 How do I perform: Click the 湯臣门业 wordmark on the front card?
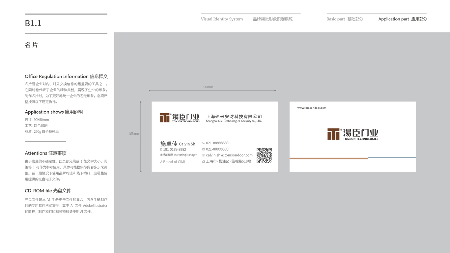(186, 117)
